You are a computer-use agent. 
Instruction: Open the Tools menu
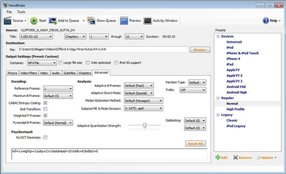point(21,12)
